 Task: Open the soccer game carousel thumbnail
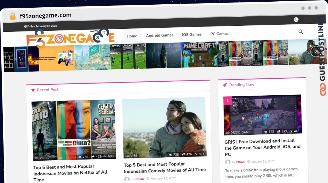click(128, 57)
